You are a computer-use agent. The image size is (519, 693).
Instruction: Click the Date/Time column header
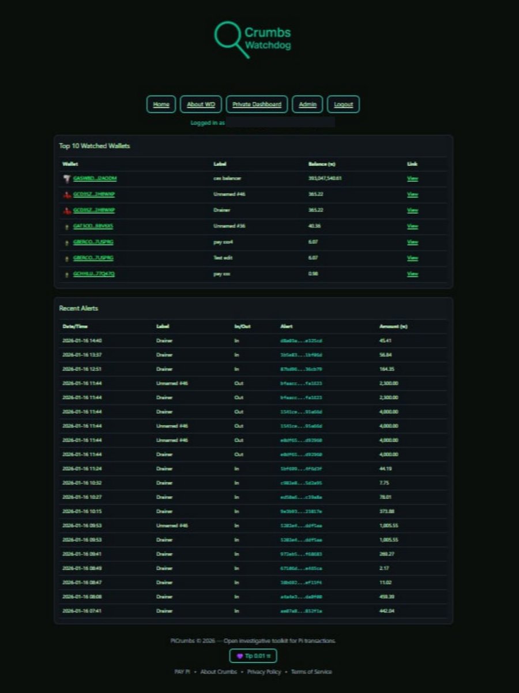75,327
